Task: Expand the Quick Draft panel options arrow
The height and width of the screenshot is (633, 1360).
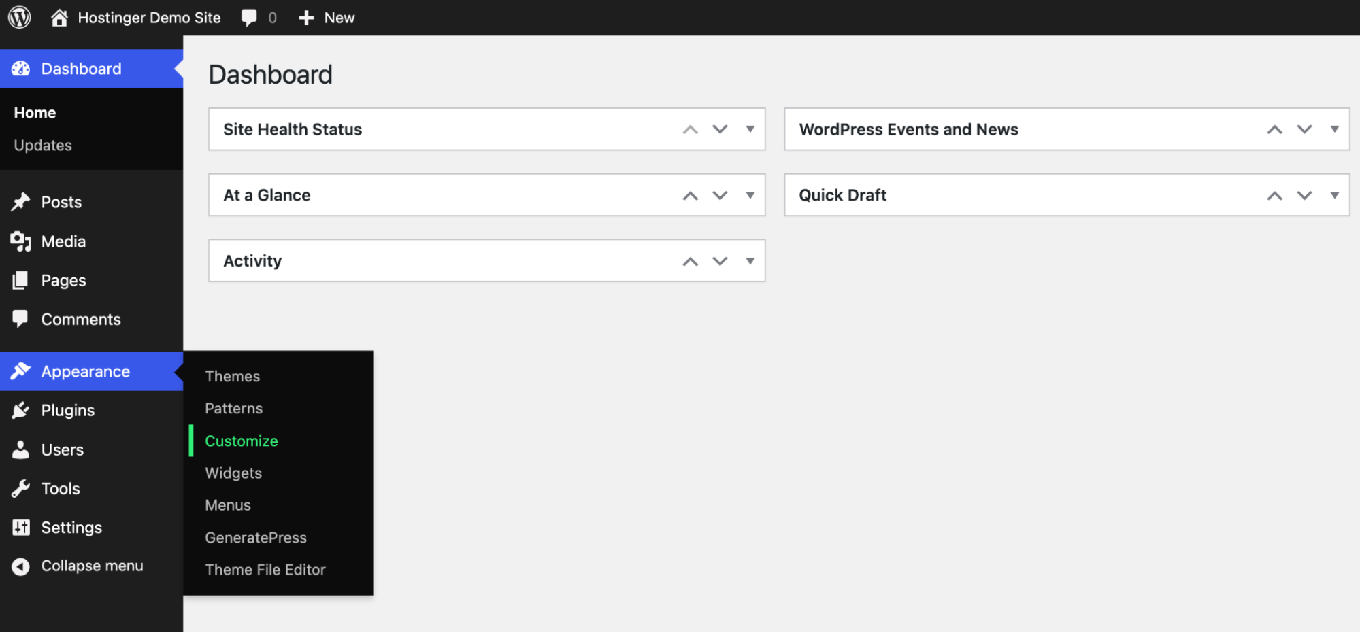Action: 1334,195
